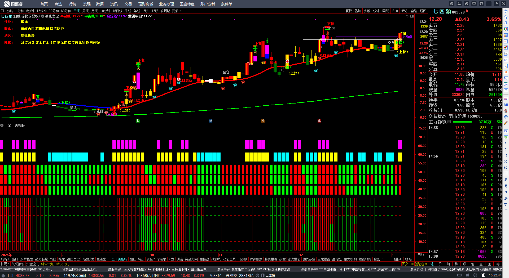Click the down arrow in right sidebar
The image size is (509, 278).
(x=506, y=23)
